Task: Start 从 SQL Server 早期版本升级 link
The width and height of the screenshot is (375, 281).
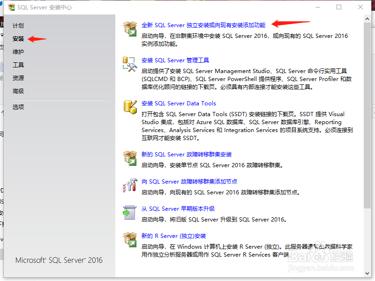Action: click(178, 209)
